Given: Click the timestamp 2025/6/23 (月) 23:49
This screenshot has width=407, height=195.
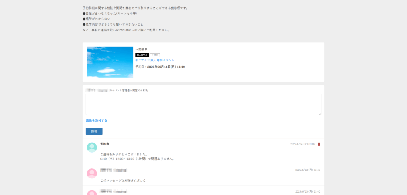Looking at the screenshot, I should [x=308, y=170].
